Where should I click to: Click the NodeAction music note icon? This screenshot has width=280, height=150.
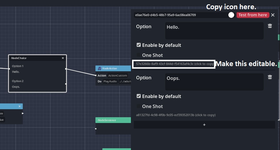pos(99,68)
